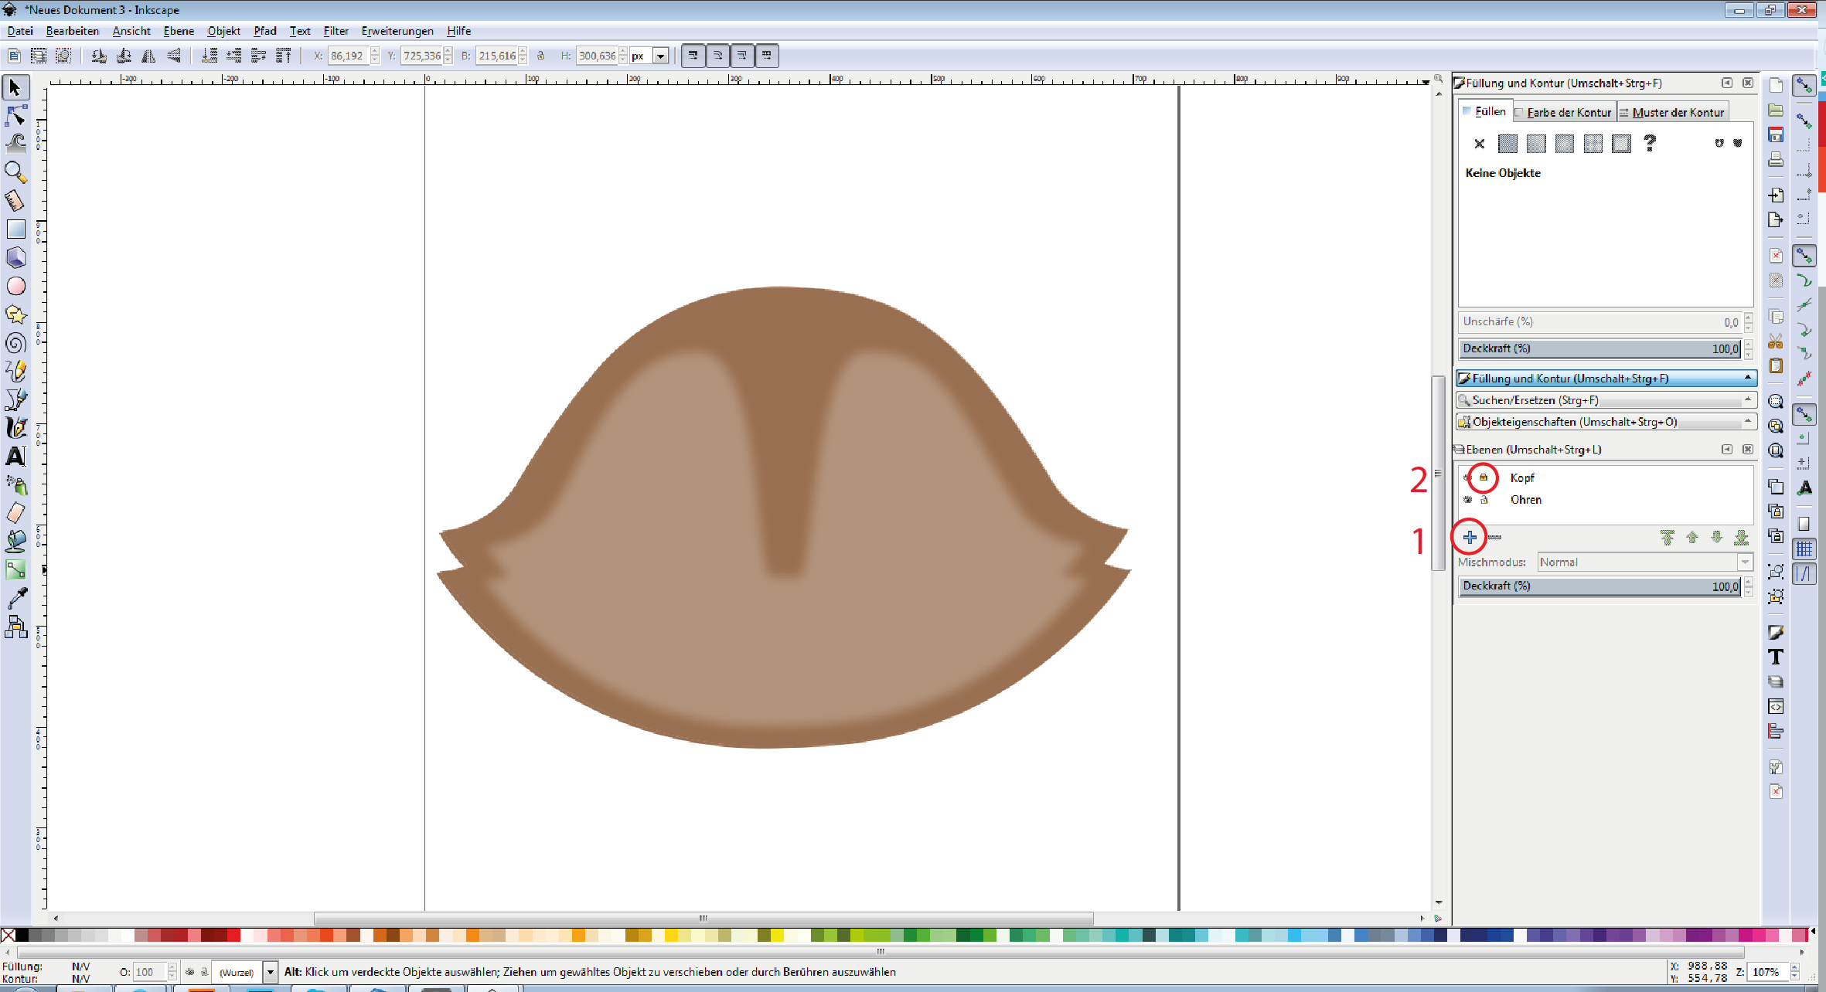Click the Y coordinate input field

click(x=421, y=56)
